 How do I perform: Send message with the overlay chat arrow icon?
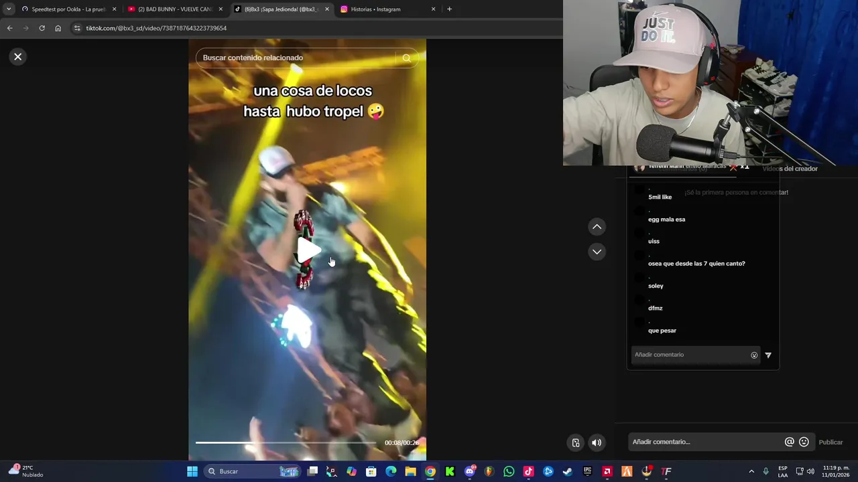click(x=768, y=355)
